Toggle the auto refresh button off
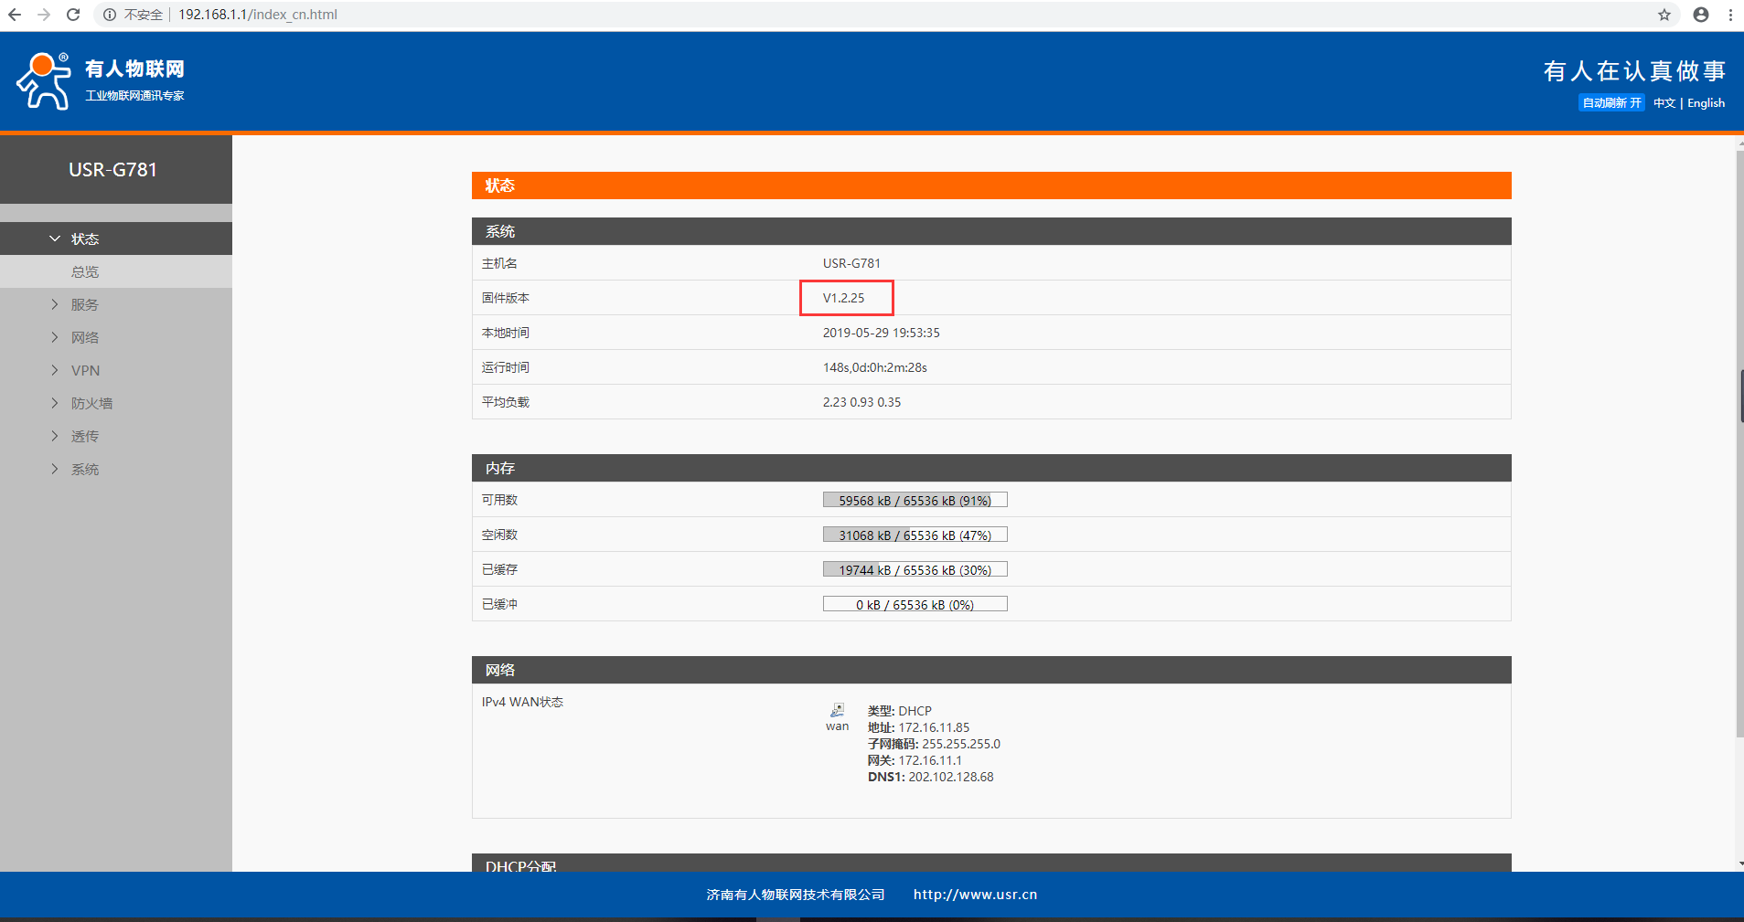Image resolution: width=1744 pixels, height=922 pixels. point(1610,103)
